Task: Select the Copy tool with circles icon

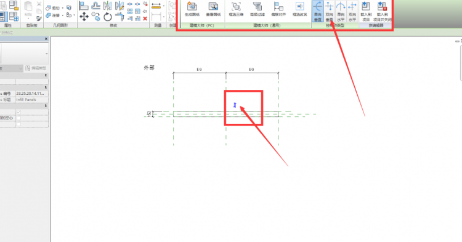Action: 95,17
